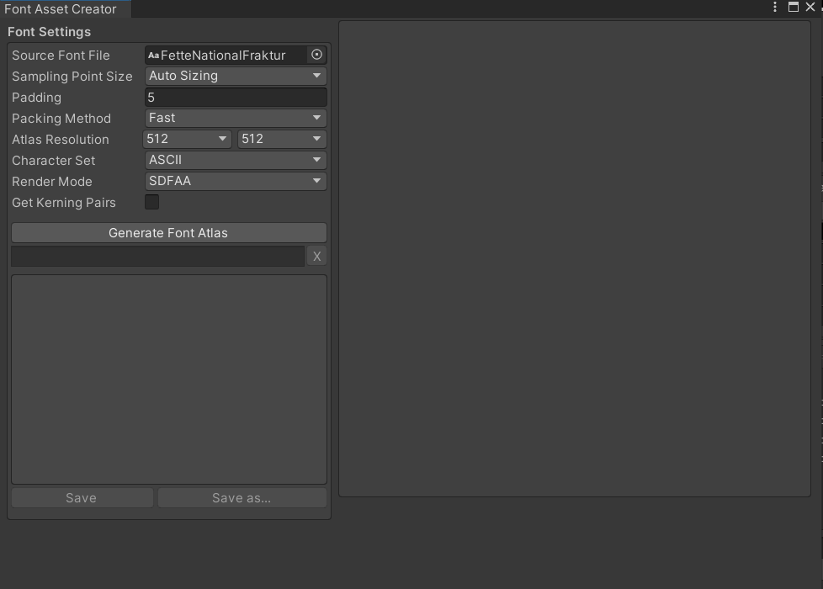Click the Font Settings heading
The width and height of the screenshot is (823, 589).
(50, 31)
